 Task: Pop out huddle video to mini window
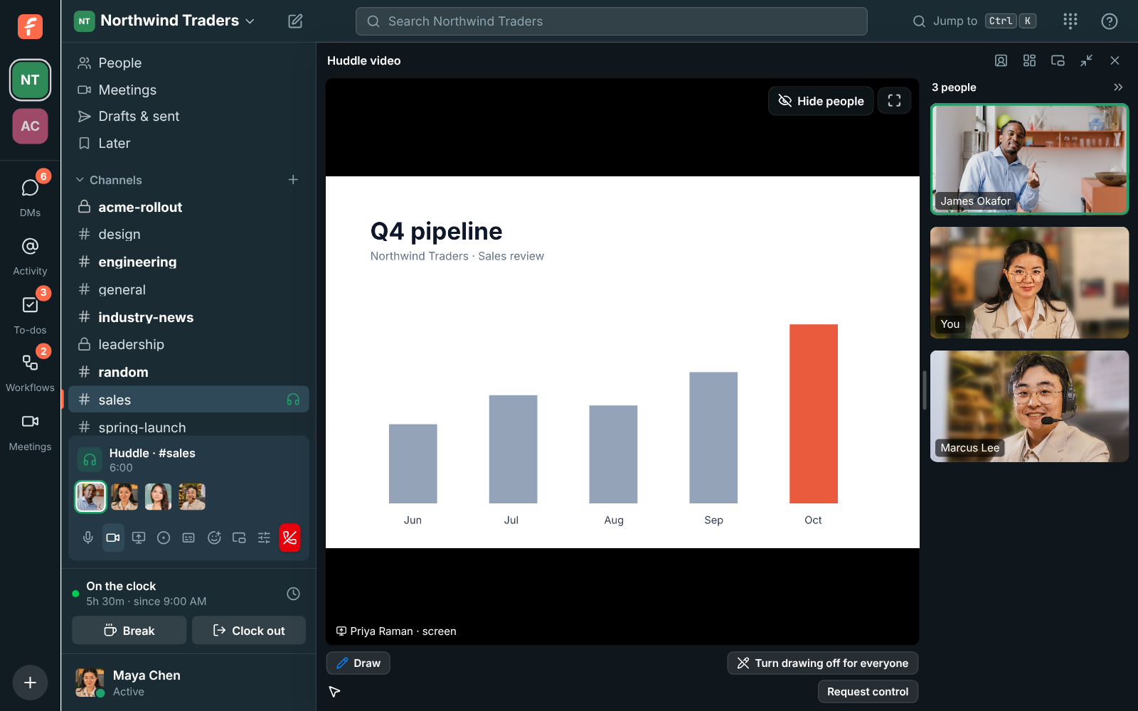(1058, 60)
